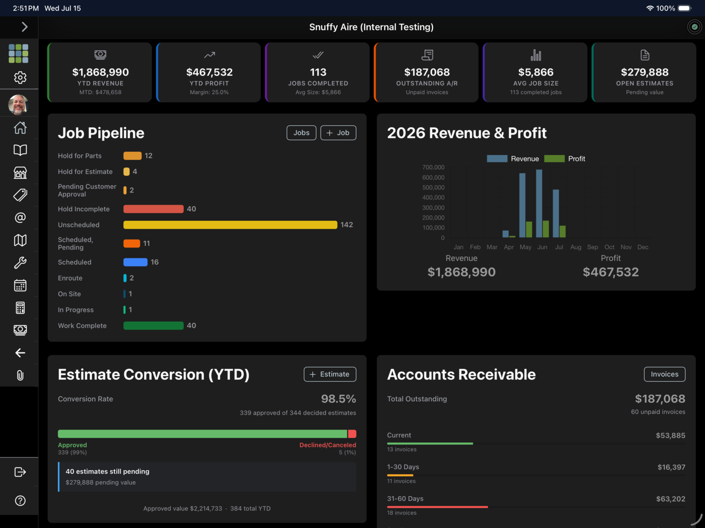Open Invoices button in Accounts Receivable
The image size is (705, 528).
(x=665, y=374)
